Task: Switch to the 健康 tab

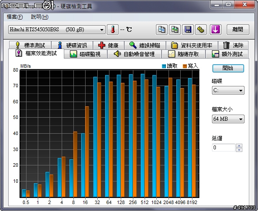Action: tap(109, 45)
